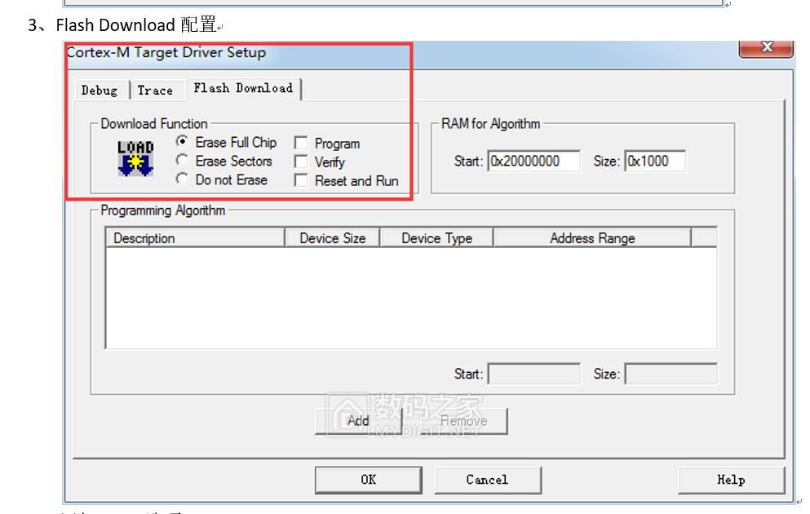
Task: Select the Erase Sectors radio button
Action: click(183, 161)
